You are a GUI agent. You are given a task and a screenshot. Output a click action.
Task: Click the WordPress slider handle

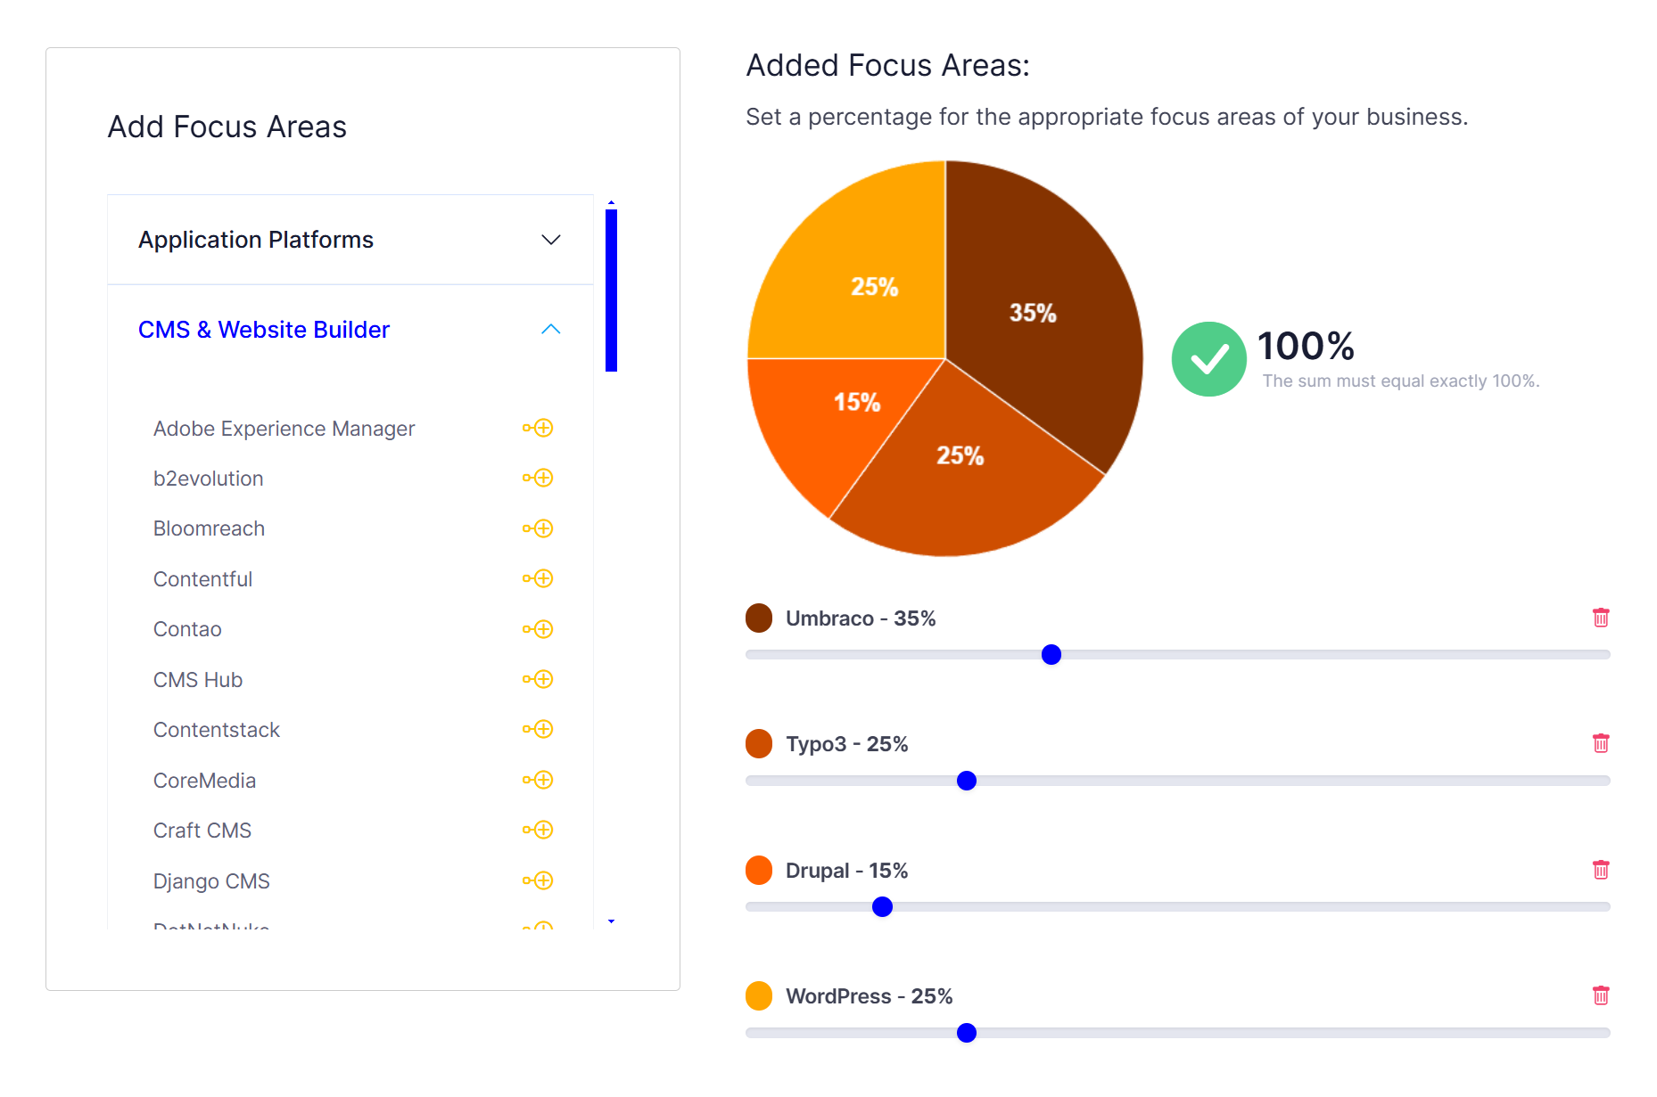pyautogui.click(x=966, y=1033)
